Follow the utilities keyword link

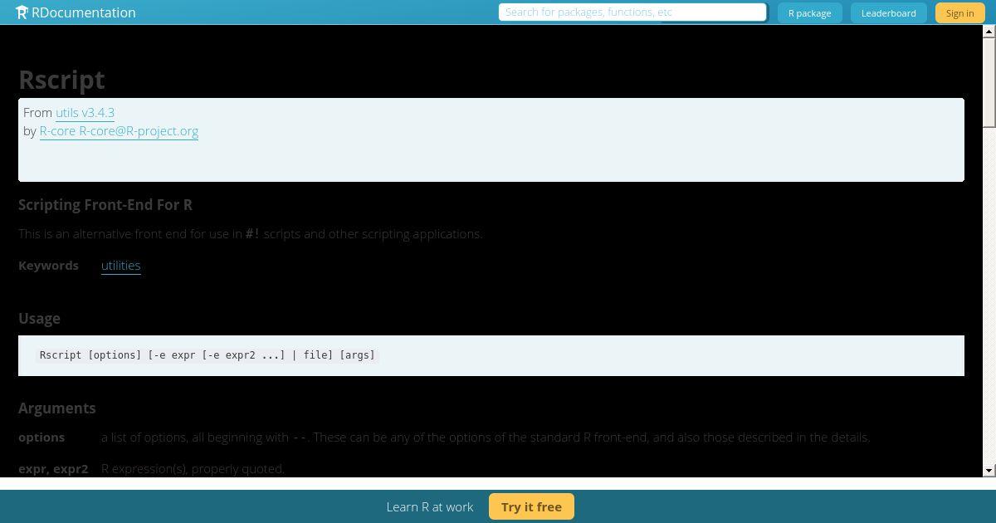click(x=120, y=266)
